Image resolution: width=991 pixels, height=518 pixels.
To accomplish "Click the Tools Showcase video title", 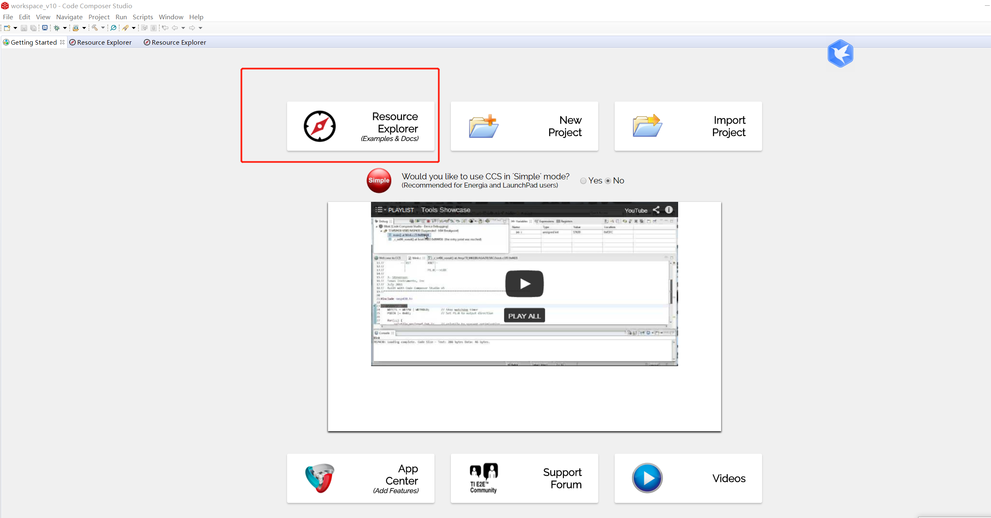I will pos(446,210).
